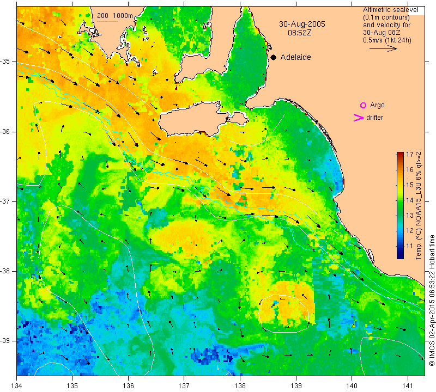Click the 134 longitude axis label
This screenshot has width=436, height=392.
[x=17, y=386]
